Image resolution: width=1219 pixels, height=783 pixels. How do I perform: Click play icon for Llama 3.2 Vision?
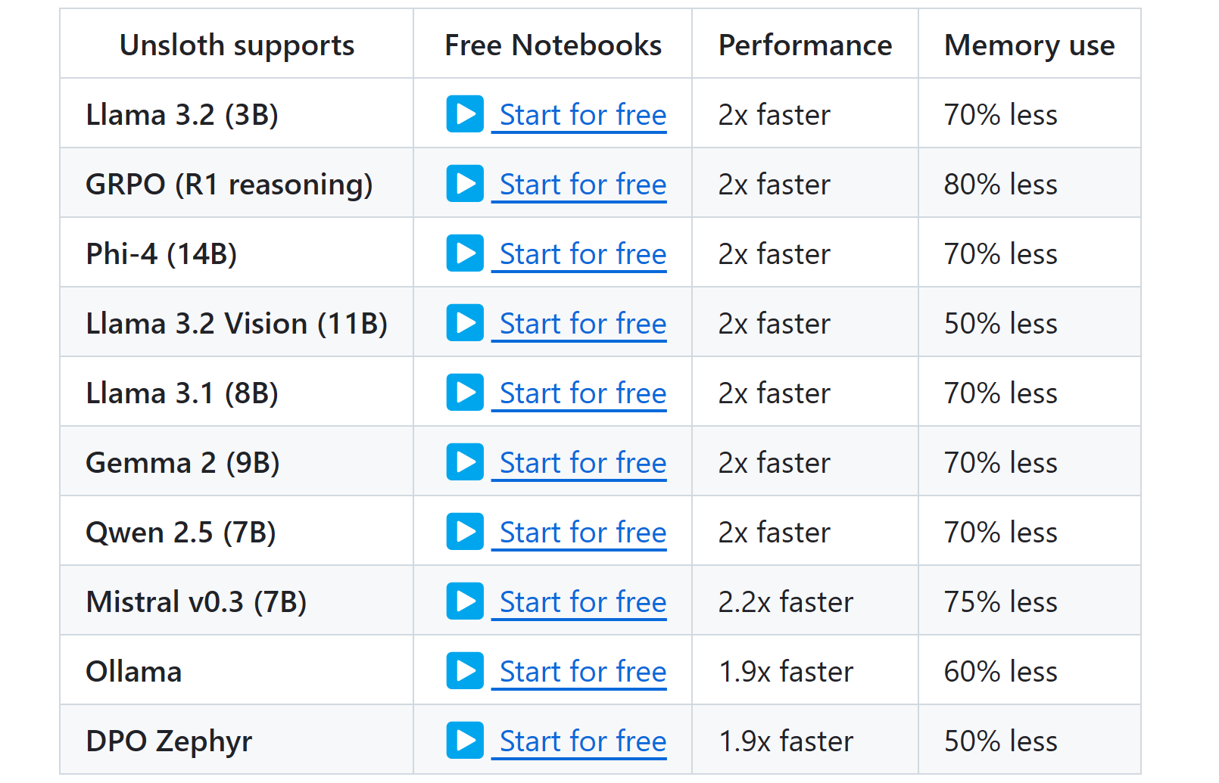(465, 323)
